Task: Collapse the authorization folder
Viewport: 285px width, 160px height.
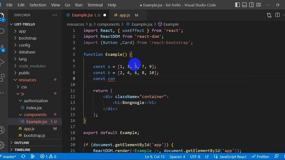Action: [x=36, y=101]
